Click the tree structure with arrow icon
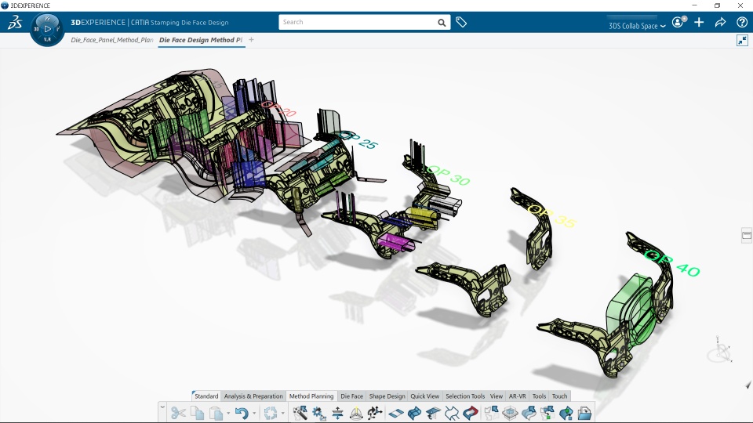 pos(547,413)
